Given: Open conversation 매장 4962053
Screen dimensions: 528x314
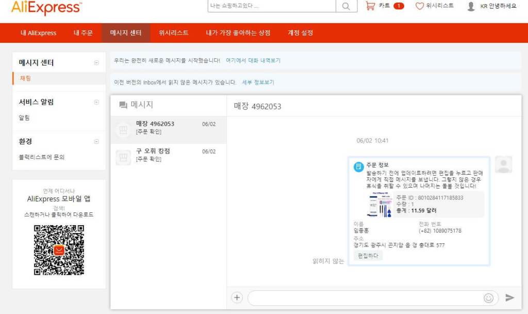Looking at the screenshot, I should [169, 130].
